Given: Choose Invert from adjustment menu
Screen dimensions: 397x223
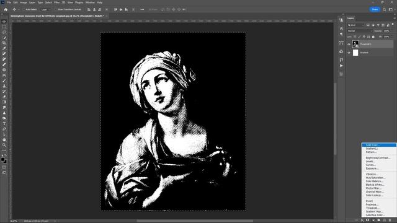Looking at the screenshot, I should coord(379,201).
